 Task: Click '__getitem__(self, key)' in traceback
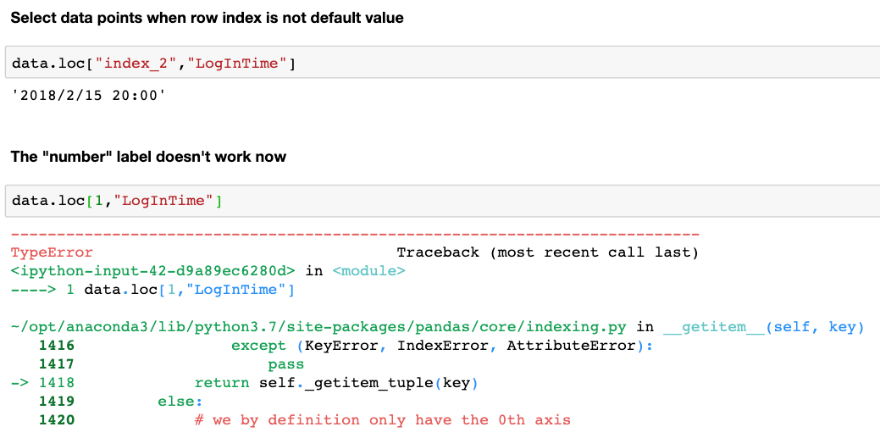[x=763, y=327]
